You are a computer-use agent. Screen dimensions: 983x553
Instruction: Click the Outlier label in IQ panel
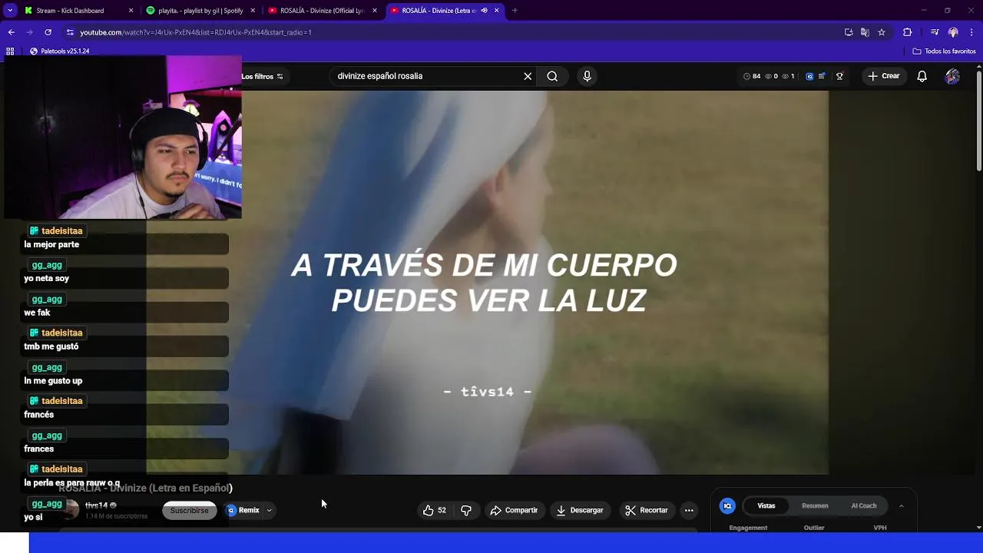[x=814, y=528]
